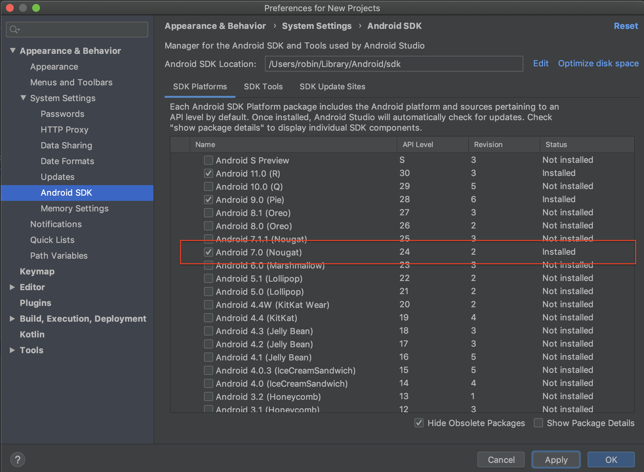Viewport: 644px width, 472px height.
Task: Collapse the System Settings tree node
Action: [23, 98]
